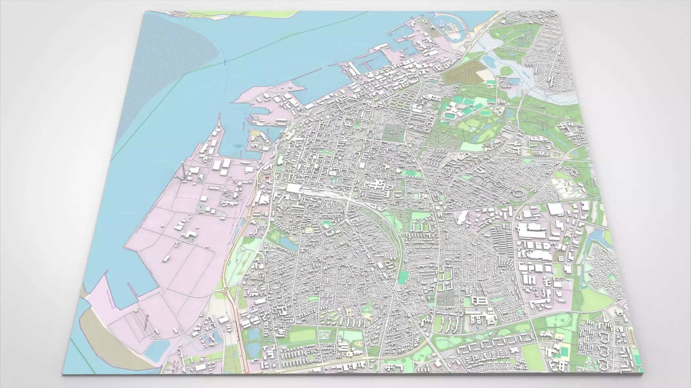691x388 pixels.
Task: Click the red hospital cross marker
Action: pyautogui.click(x=267, y=178)
